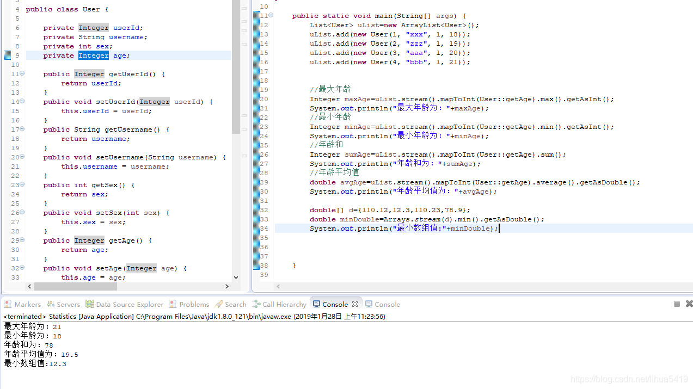Click 'private int sex;' field declaration
Screen dimensions: 693x389
[78, 46]
